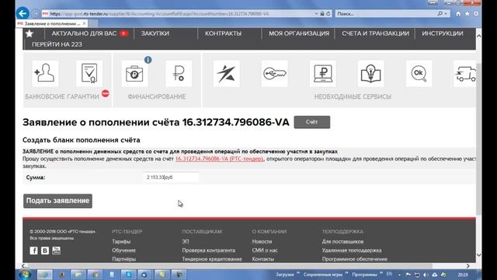
Task: Open account link 16.312734.796086-VA (РТС-тендер)
Action: [219, 159]
